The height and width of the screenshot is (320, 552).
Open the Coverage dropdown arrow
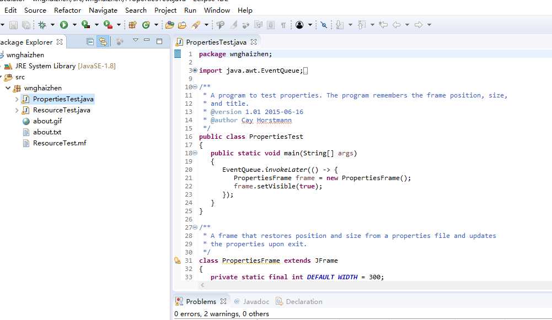tap(97, 25)
